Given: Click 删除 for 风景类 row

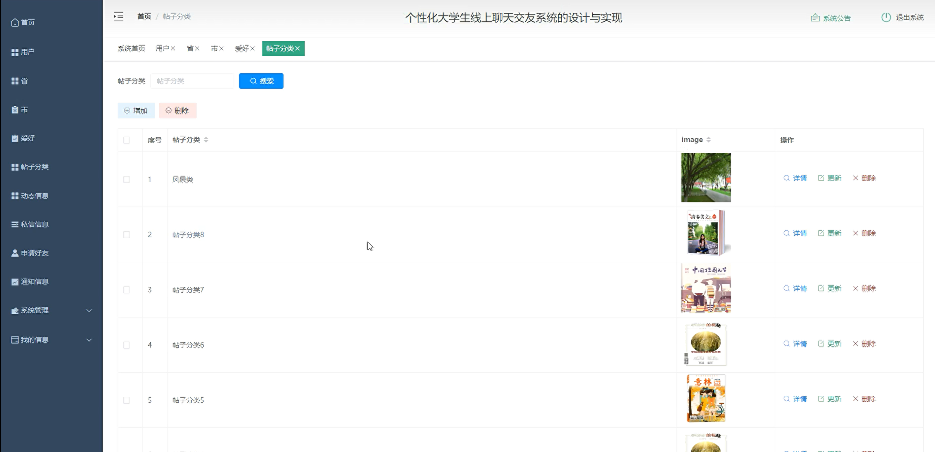Looking at the screenshot, I should click(864, 178).
